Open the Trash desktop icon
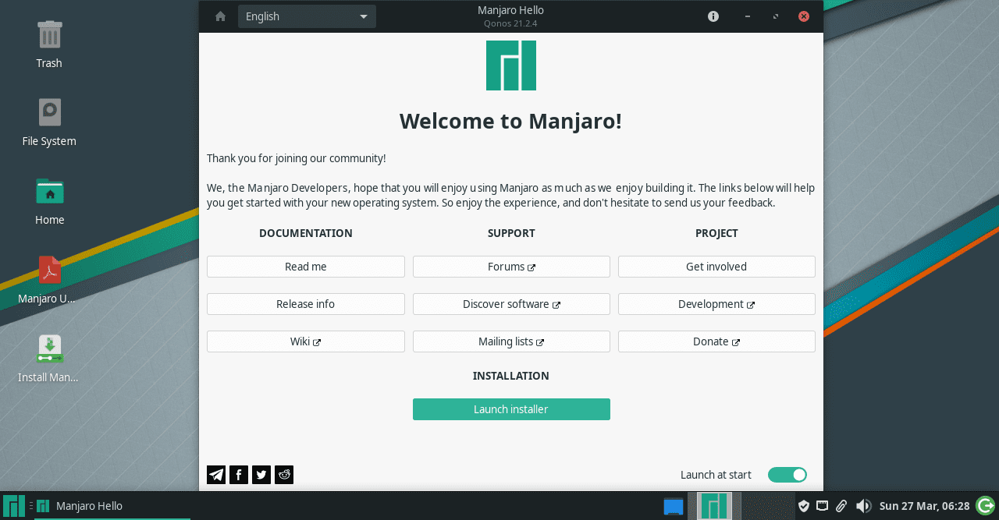 pos(49,44)
